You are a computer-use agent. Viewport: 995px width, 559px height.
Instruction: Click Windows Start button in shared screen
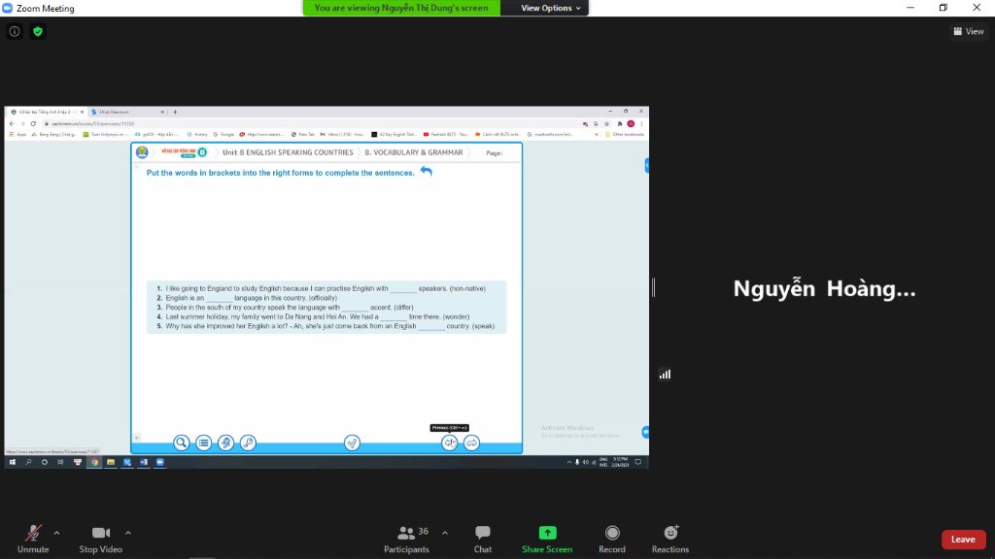[x=12, y=462]
